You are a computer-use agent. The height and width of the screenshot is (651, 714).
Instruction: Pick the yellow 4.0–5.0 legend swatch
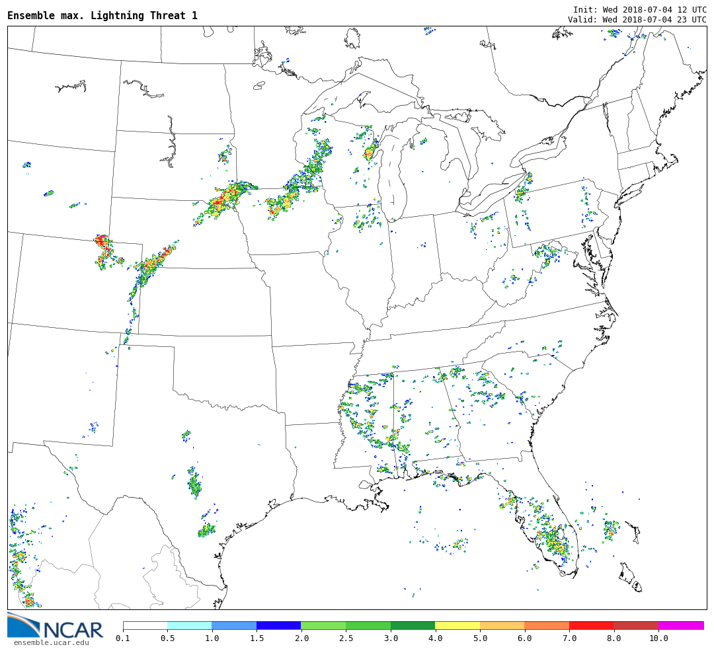(457, 625)
